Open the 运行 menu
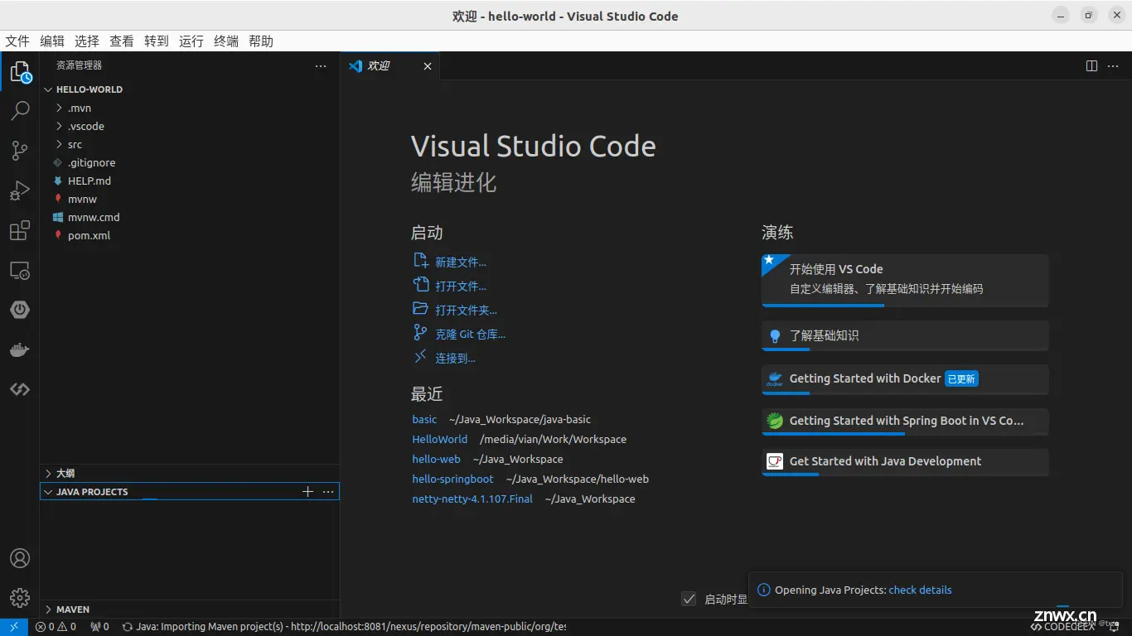 tap(191, 41)
